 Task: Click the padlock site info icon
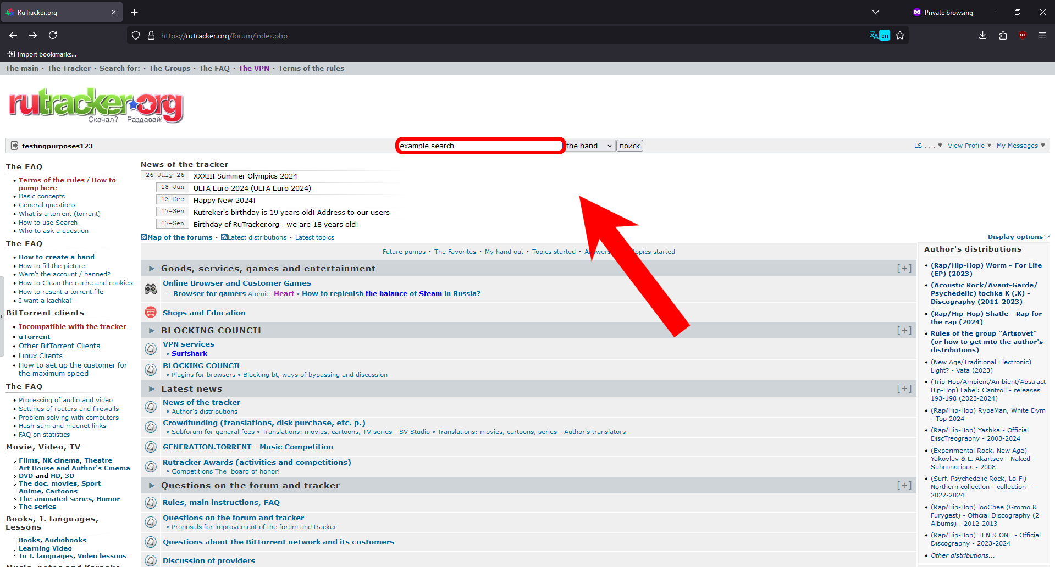[x=151, y=36]
